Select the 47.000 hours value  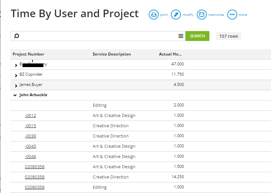tap(178, 64)
